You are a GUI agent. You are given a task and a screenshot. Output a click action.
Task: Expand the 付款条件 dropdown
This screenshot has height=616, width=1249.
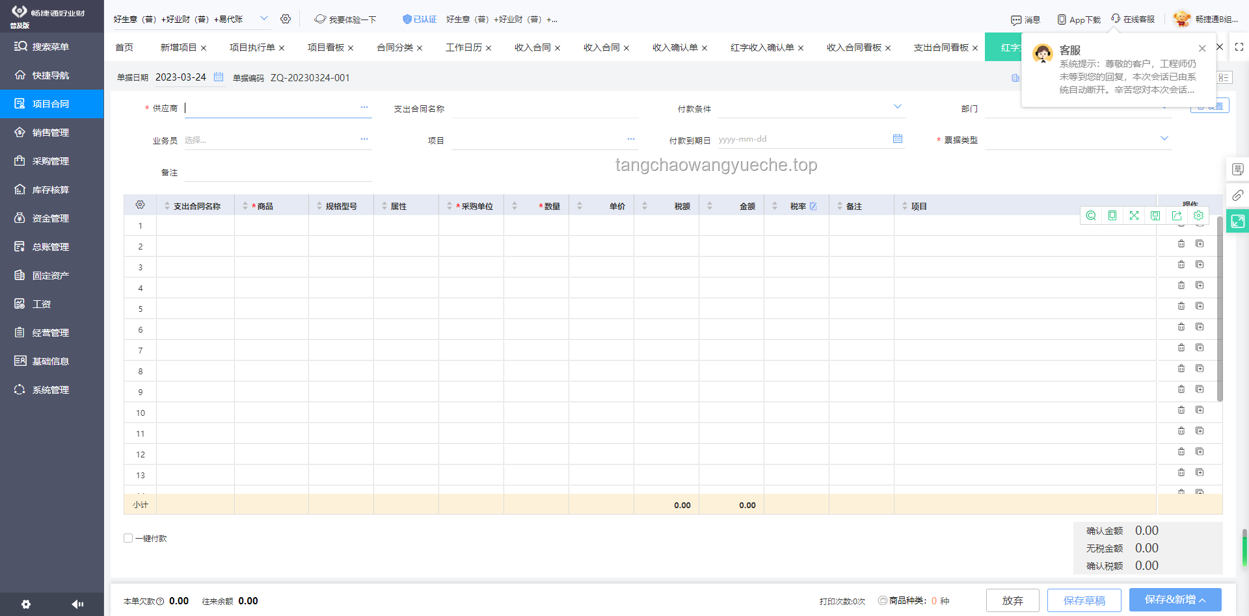898,107
